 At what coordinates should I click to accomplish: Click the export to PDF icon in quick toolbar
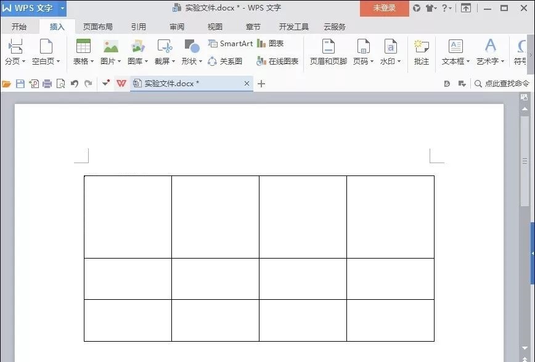(x=34, y=84)
